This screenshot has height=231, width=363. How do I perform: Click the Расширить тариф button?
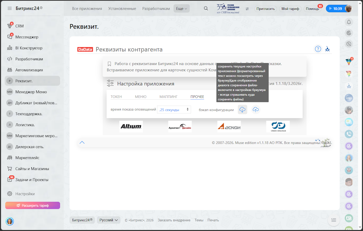[33, 205]
